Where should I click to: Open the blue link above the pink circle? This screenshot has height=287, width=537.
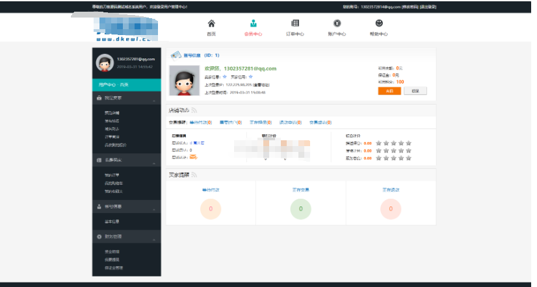pos(391,190)
